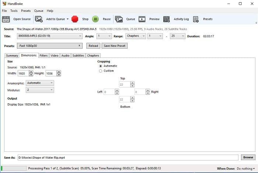Click the source name The.Shape.of.Water text
This screenshot has width=258, height=173.
click(x=57, y=29)
